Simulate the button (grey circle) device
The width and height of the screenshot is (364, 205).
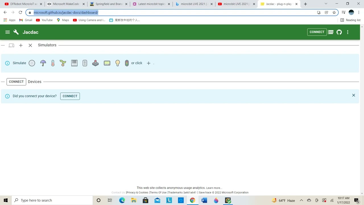pos(32,63)
